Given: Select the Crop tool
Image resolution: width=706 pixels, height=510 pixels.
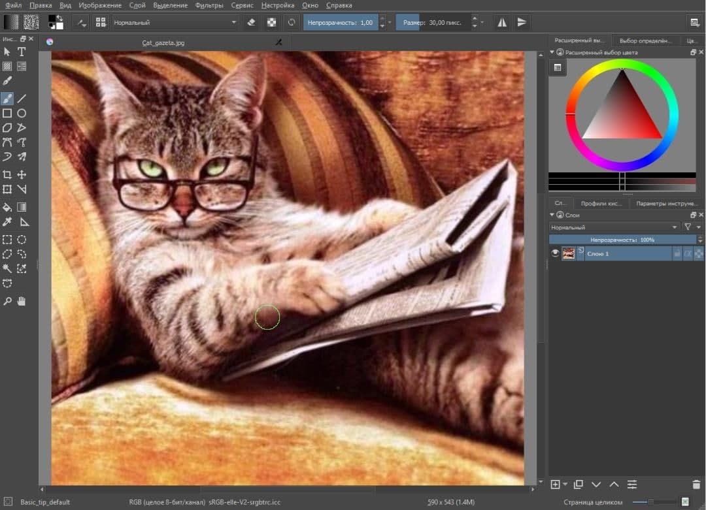Looking at the screenshot, I should click(x=7, y=174).
